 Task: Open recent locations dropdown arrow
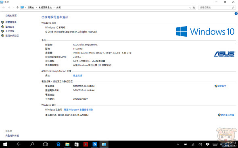click(13, 7)
